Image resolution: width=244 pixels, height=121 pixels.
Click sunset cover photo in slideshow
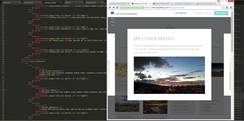[x=169, y=75]
